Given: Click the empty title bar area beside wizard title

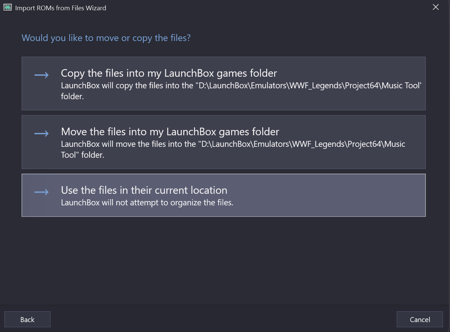Looking at the screenshot, I should coord(265,7).
